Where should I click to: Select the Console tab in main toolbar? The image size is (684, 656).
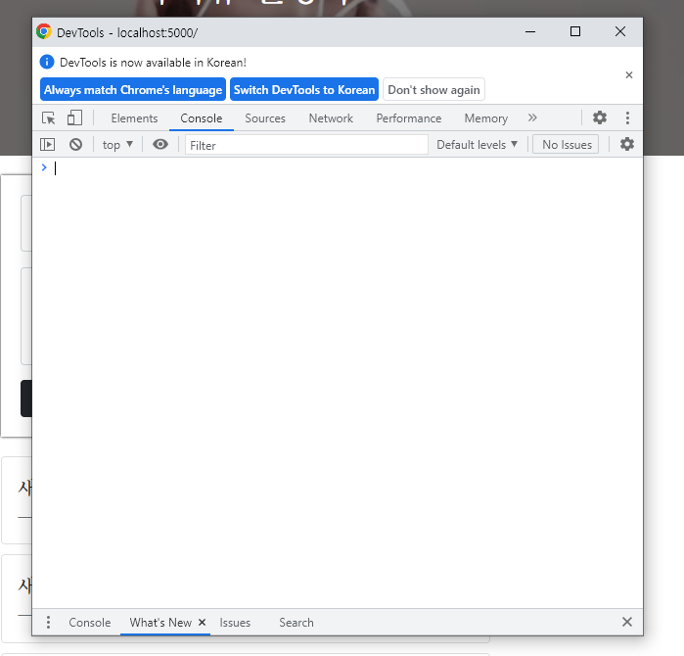coord(202,118)
